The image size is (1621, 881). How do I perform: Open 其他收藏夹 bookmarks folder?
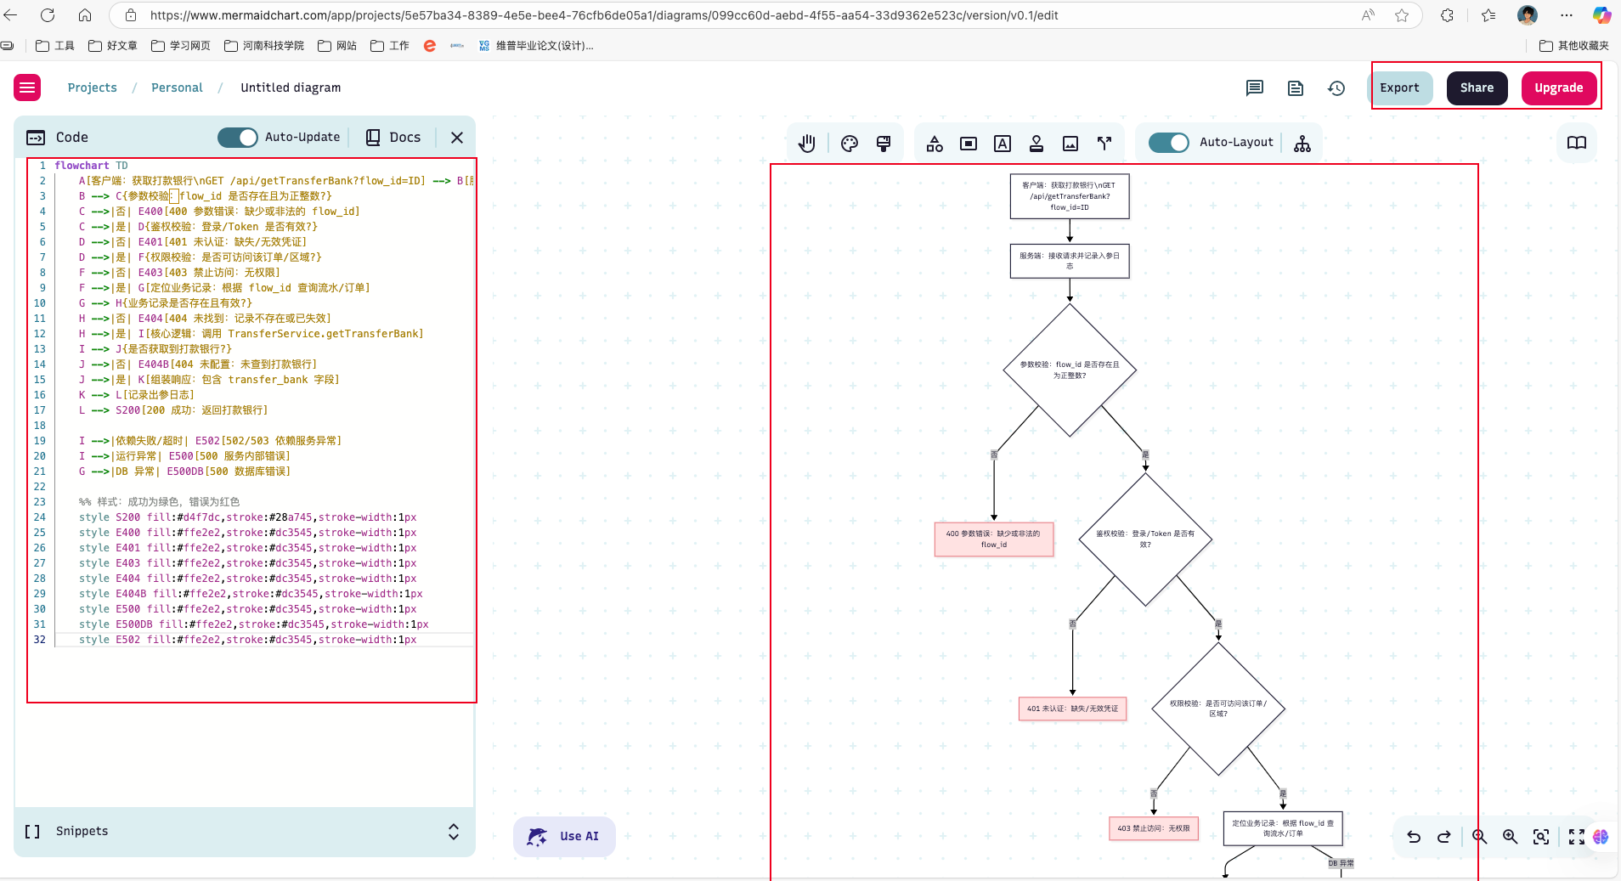pos(1574,46)
